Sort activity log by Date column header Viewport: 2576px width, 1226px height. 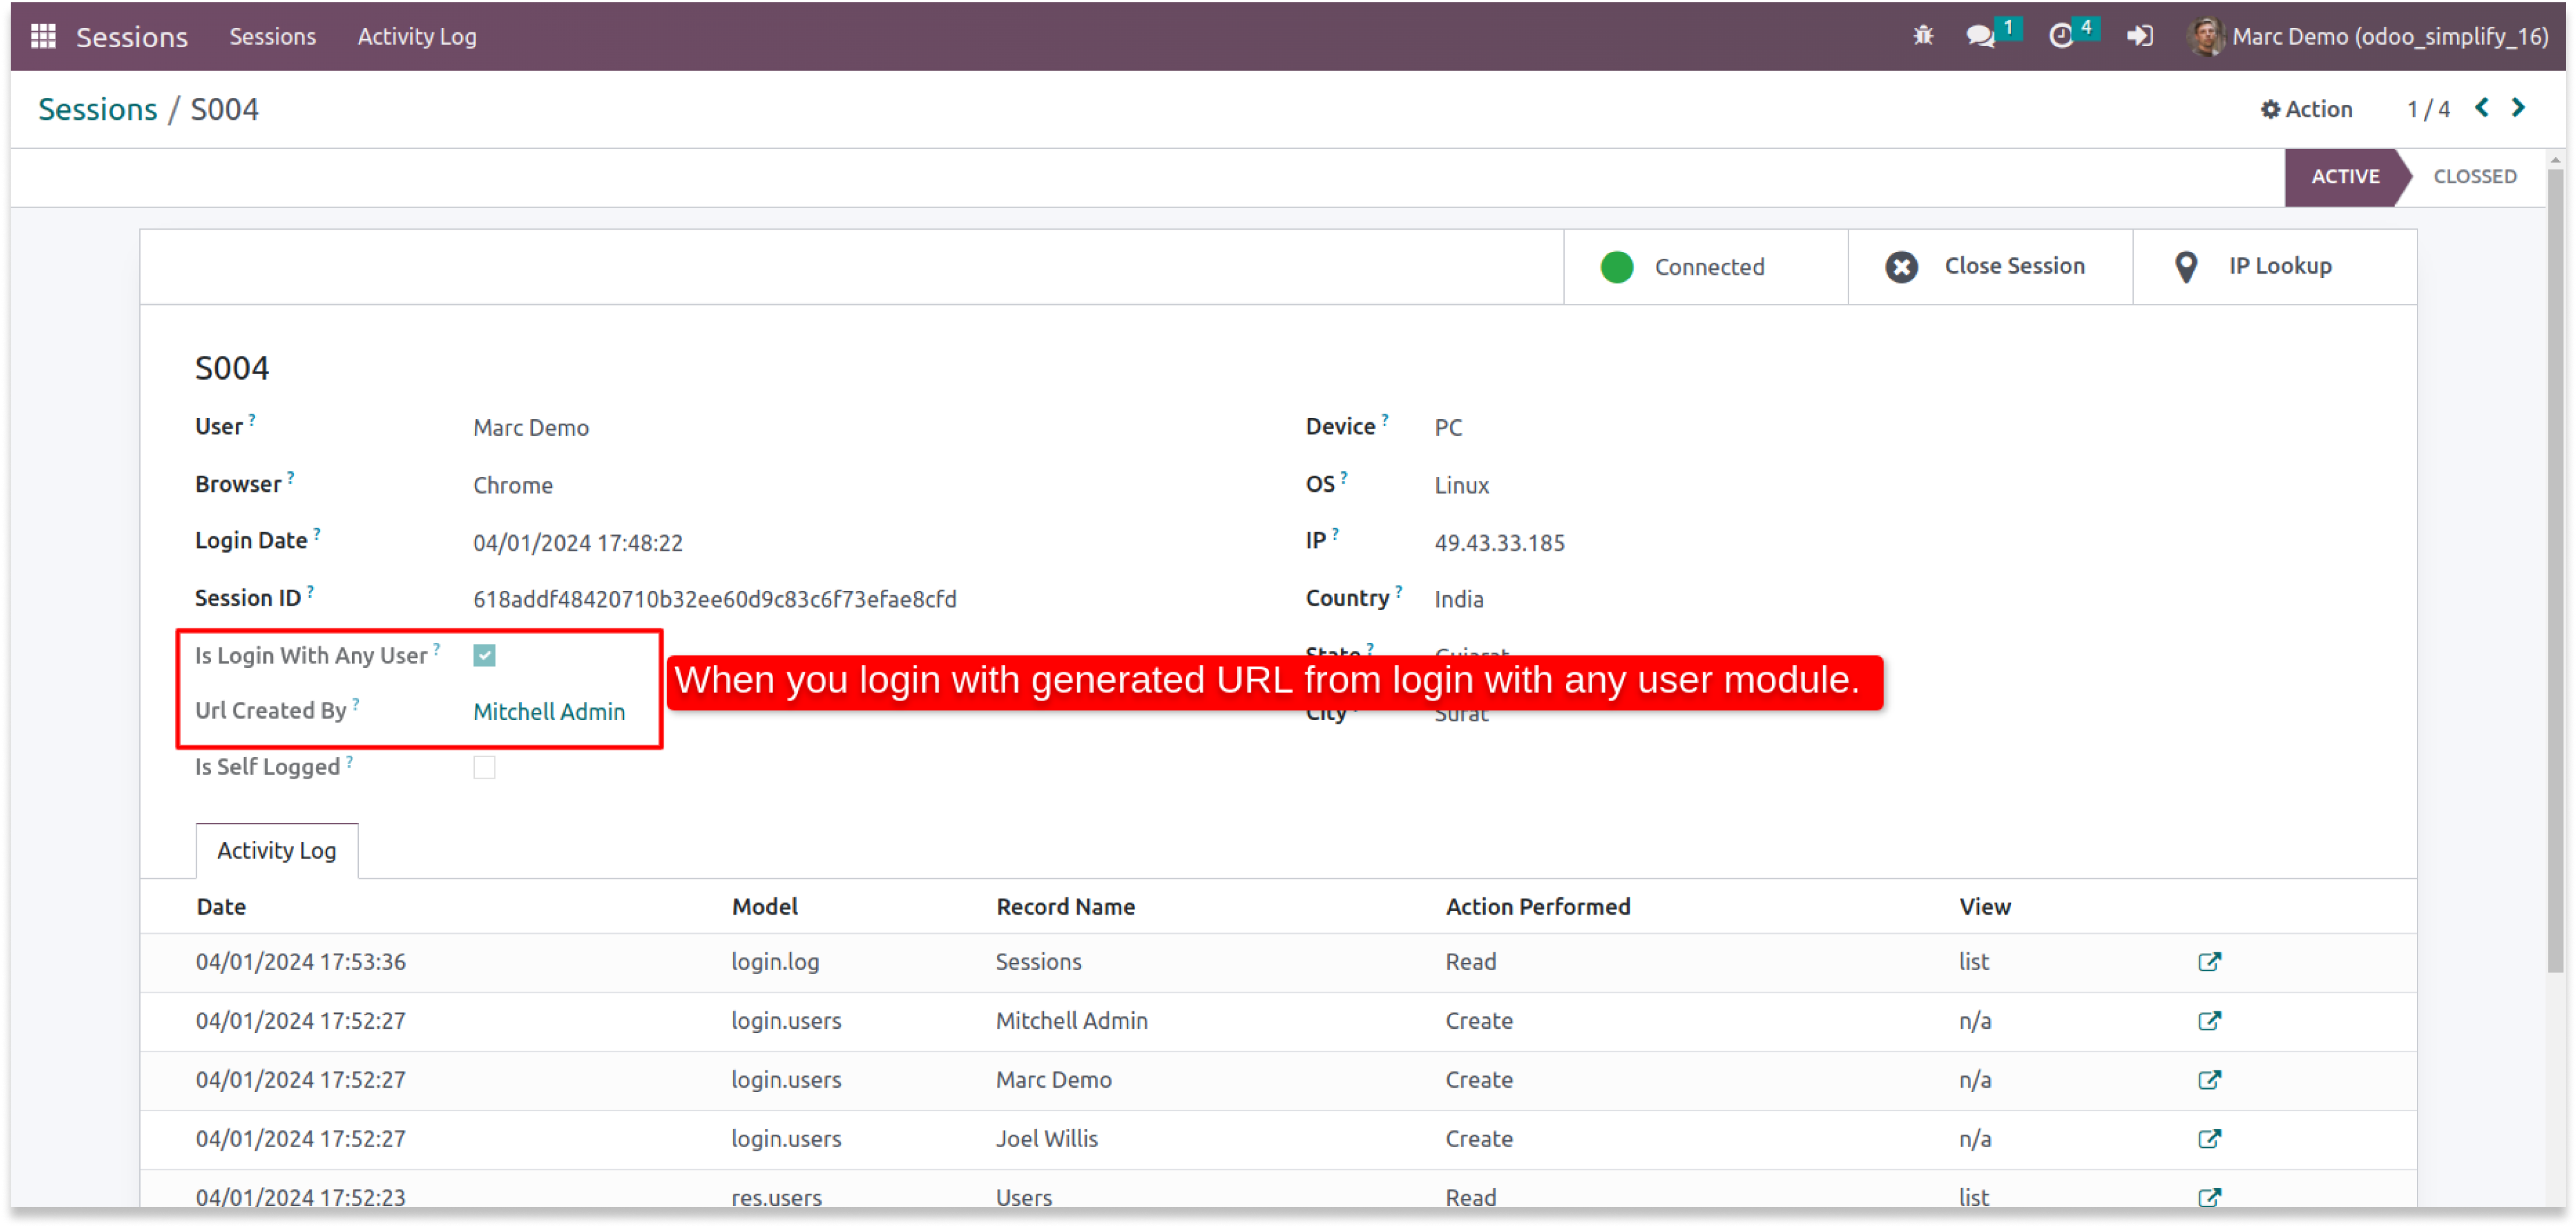(221, 907)
